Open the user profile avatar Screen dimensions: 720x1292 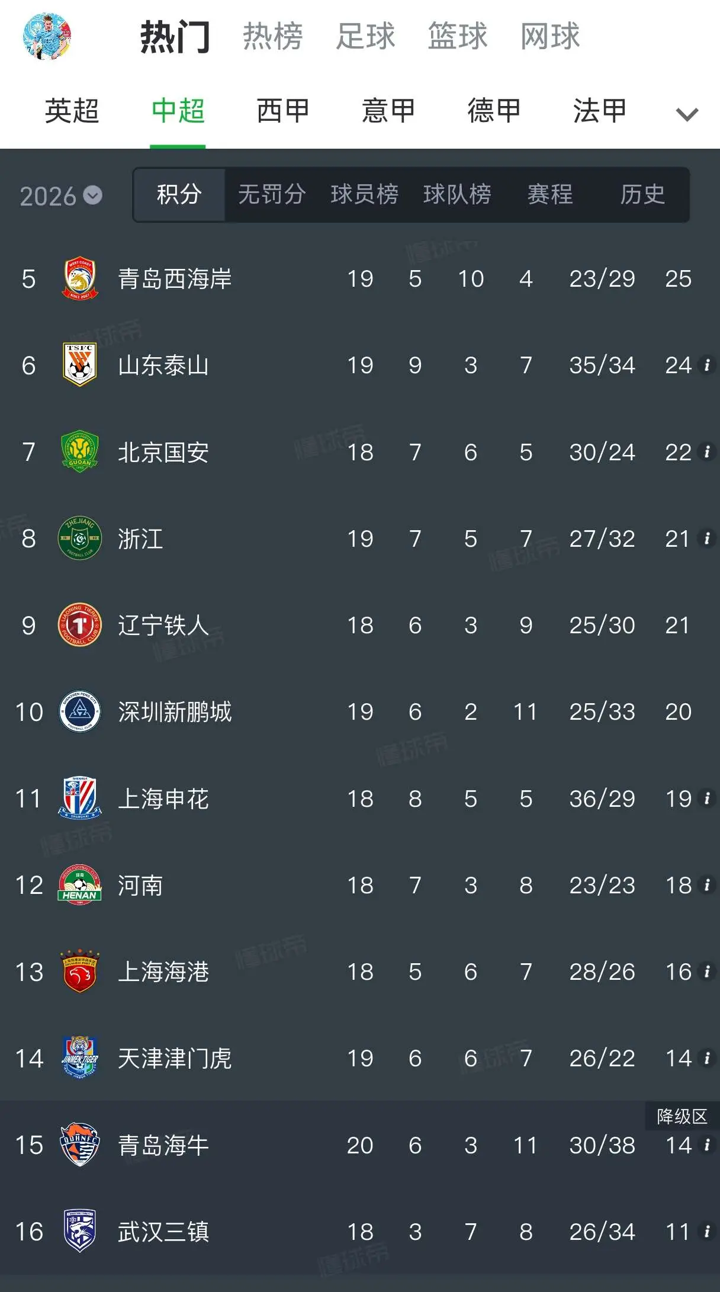tap(47, 36)
